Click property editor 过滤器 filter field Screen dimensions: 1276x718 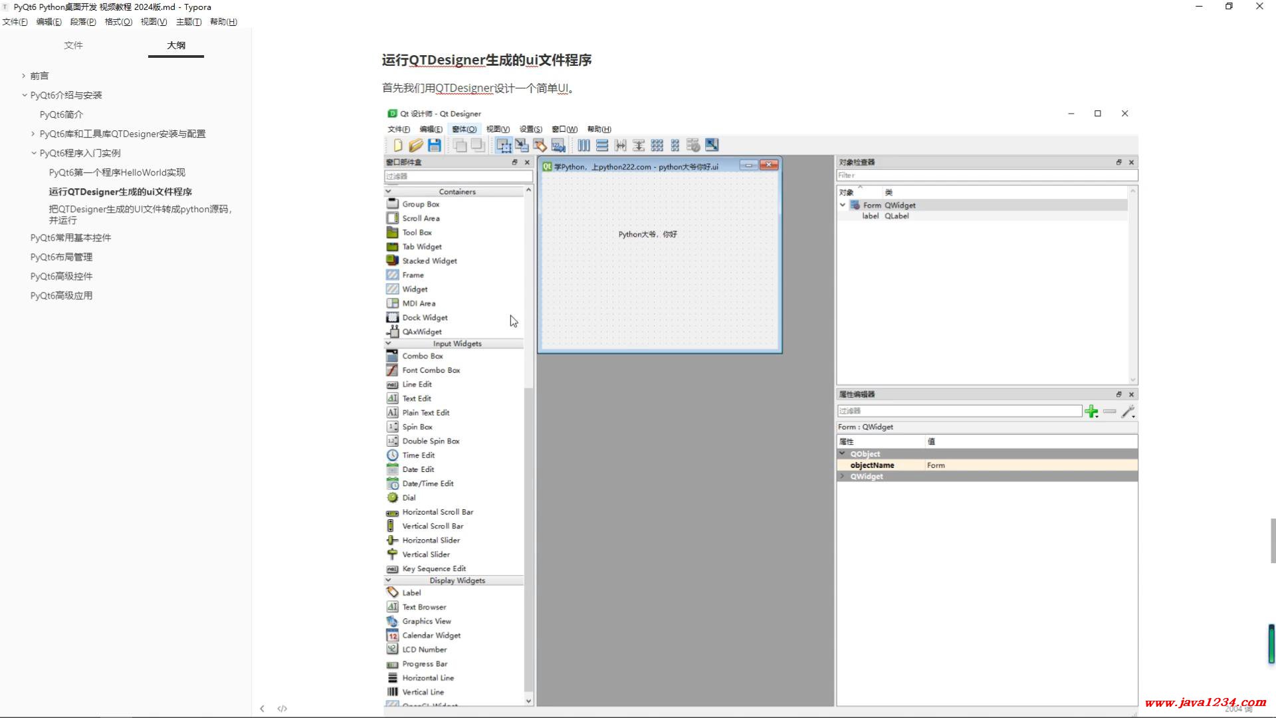959,411
